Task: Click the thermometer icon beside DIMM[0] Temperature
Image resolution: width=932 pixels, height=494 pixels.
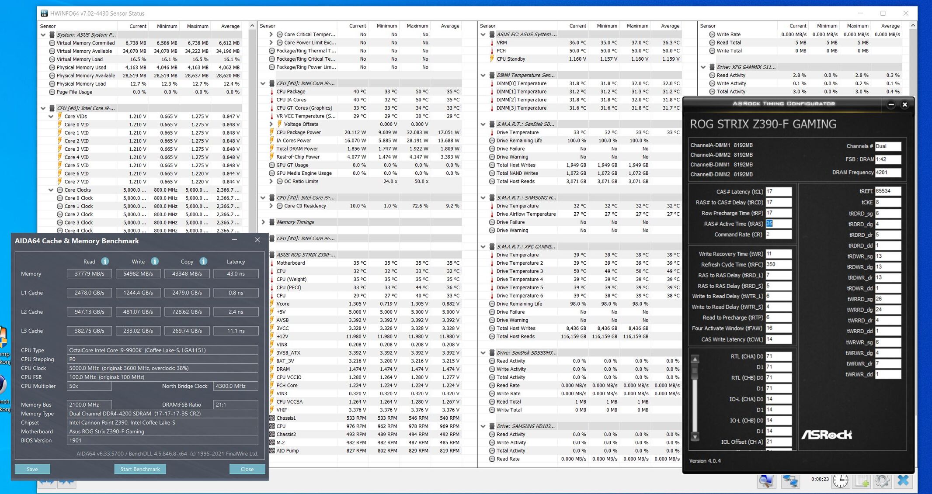Action: point(492,83)
